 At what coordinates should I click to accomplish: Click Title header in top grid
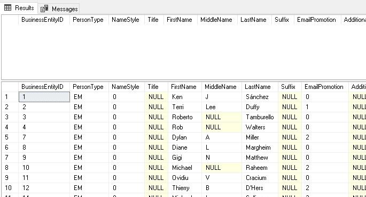tap(154, 20)
